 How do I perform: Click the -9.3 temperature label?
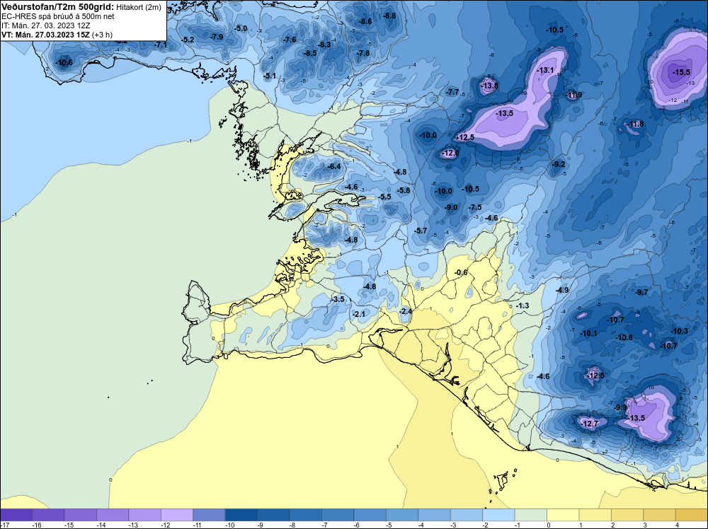(x=620, y=407)
